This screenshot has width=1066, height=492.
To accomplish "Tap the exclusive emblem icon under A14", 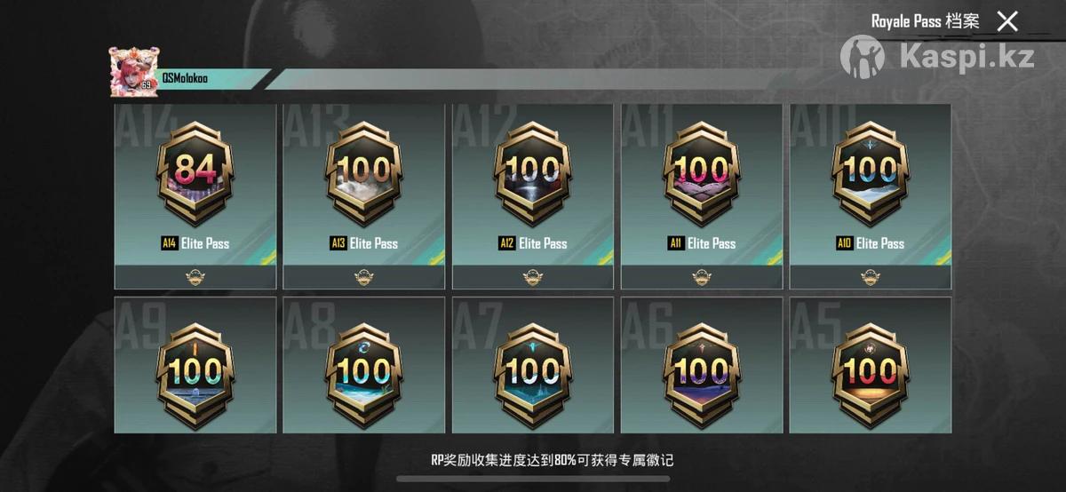I will pyautogui.click(x=195, y=277).
